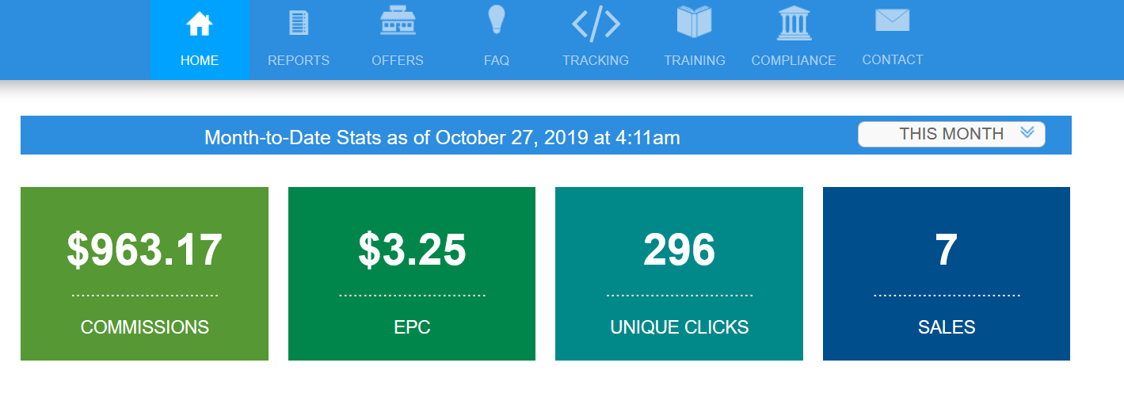Click the double chevron arrow in dropdown
Viewport: 1124px width, 397px height.
[1027, 132]
